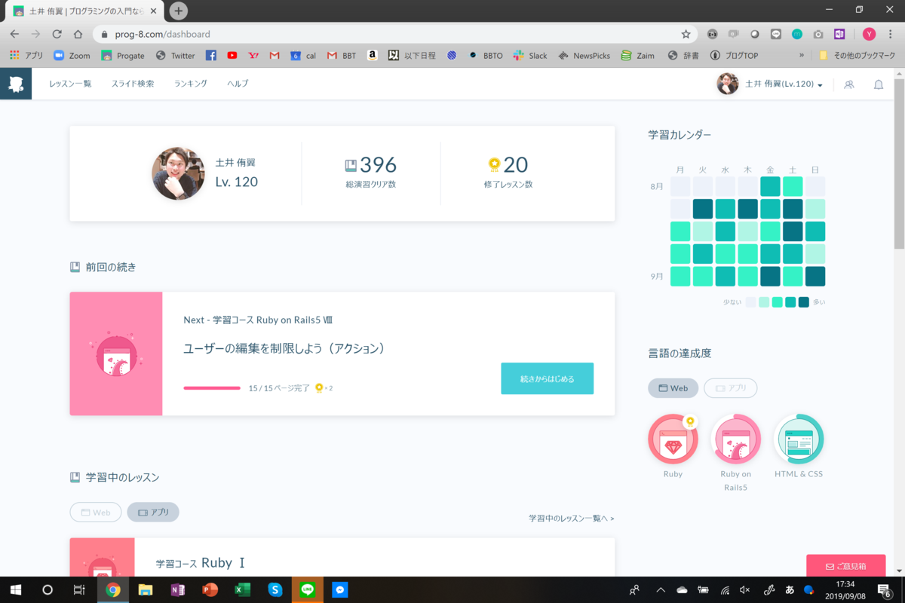
Task: Open the Slack bookmark
Action: [530, 56]
